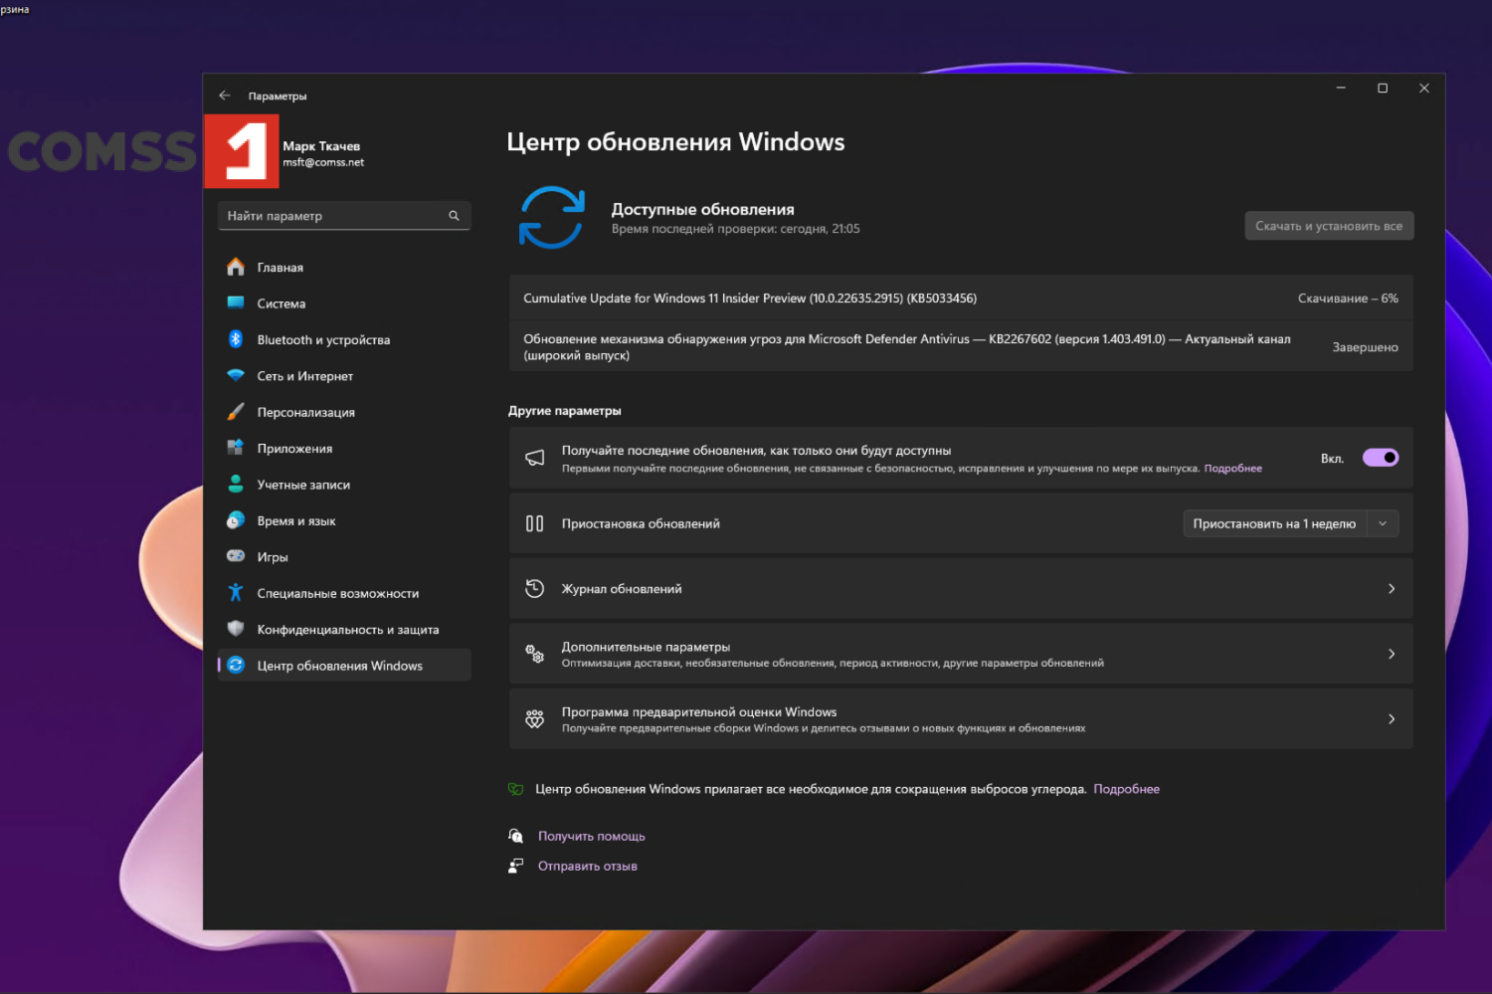This screenshot has height=994, width=1492.
Task: Select Специальные возможности in sidebar
Action: click(344, 593)
